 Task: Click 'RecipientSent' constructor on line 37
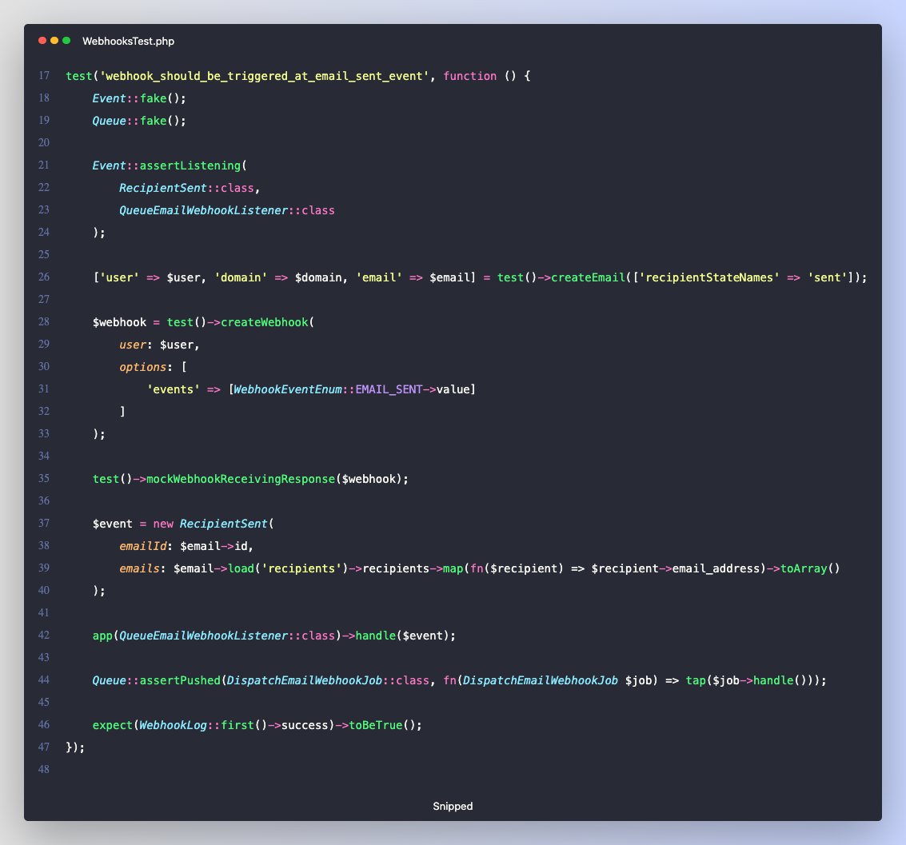[x=224, y=524]
